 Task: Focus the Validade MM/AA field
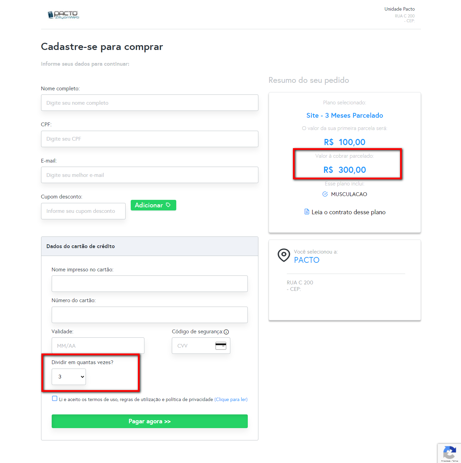click(x=98, y=346)
